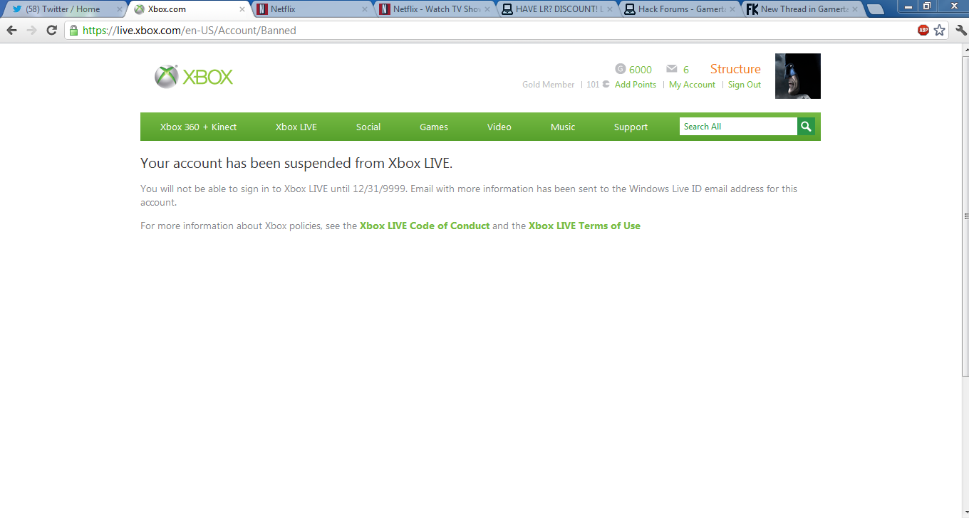This screenshot has height=518, width=969.
Task: Open the Games menu
Action: point(434,127)
